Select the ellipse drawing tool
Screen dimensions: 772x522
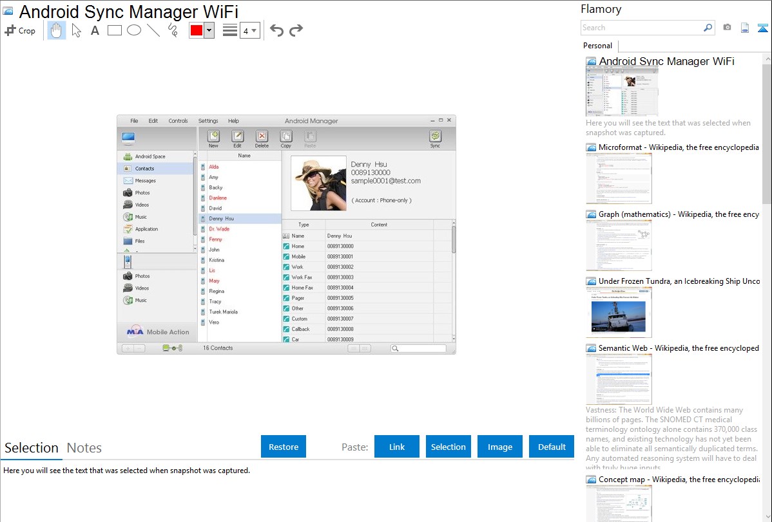tap(134, 30)
